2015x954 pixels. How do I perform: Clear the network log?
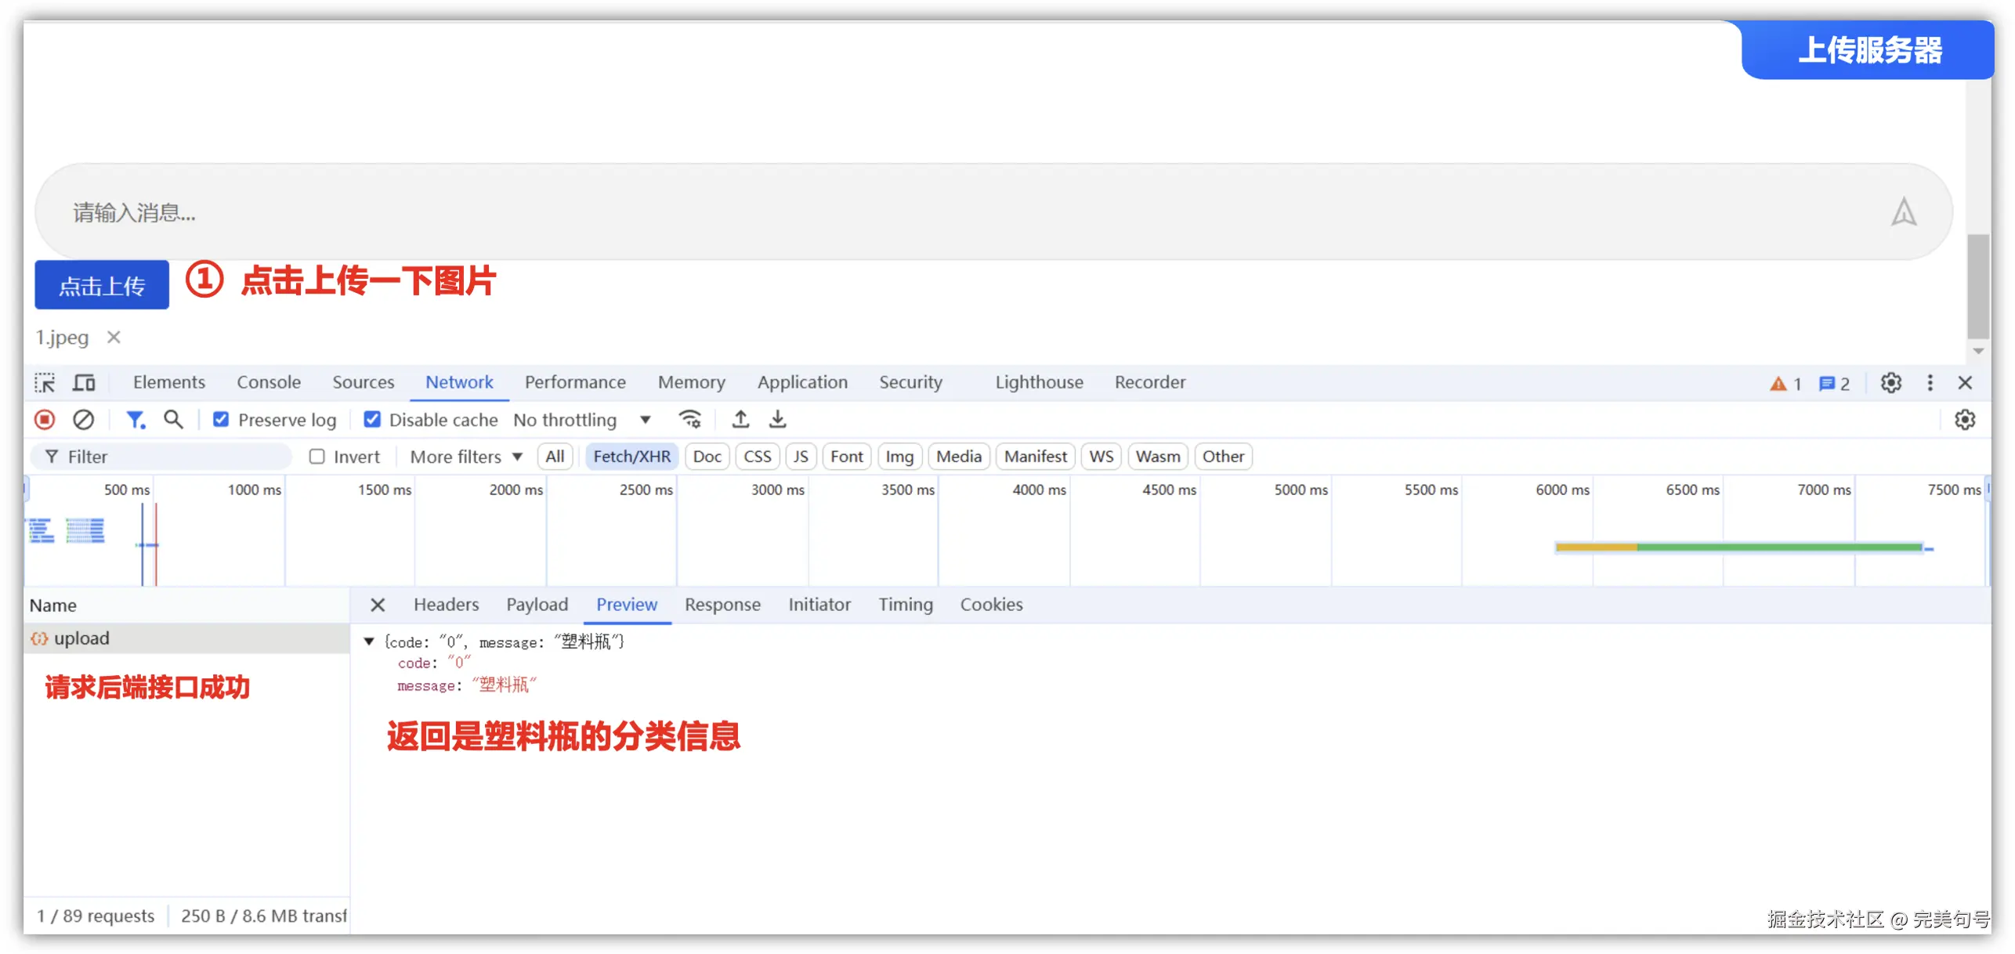pos(83,420)
